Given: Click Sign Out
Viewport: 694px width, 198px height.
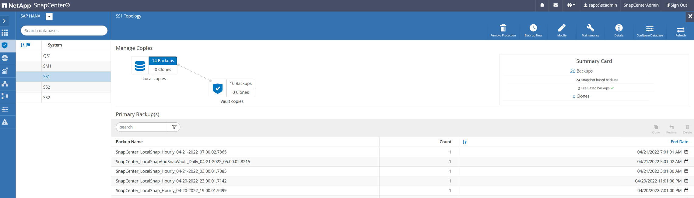Looking at the screenshot, I should 676,5.
